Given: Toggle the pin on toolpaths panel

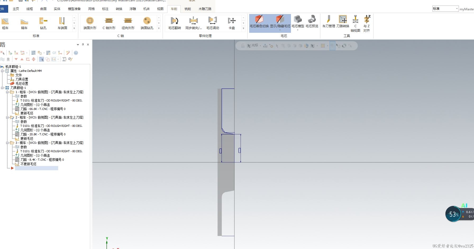Looking at the screenshot, I should (x=83, y=44).
